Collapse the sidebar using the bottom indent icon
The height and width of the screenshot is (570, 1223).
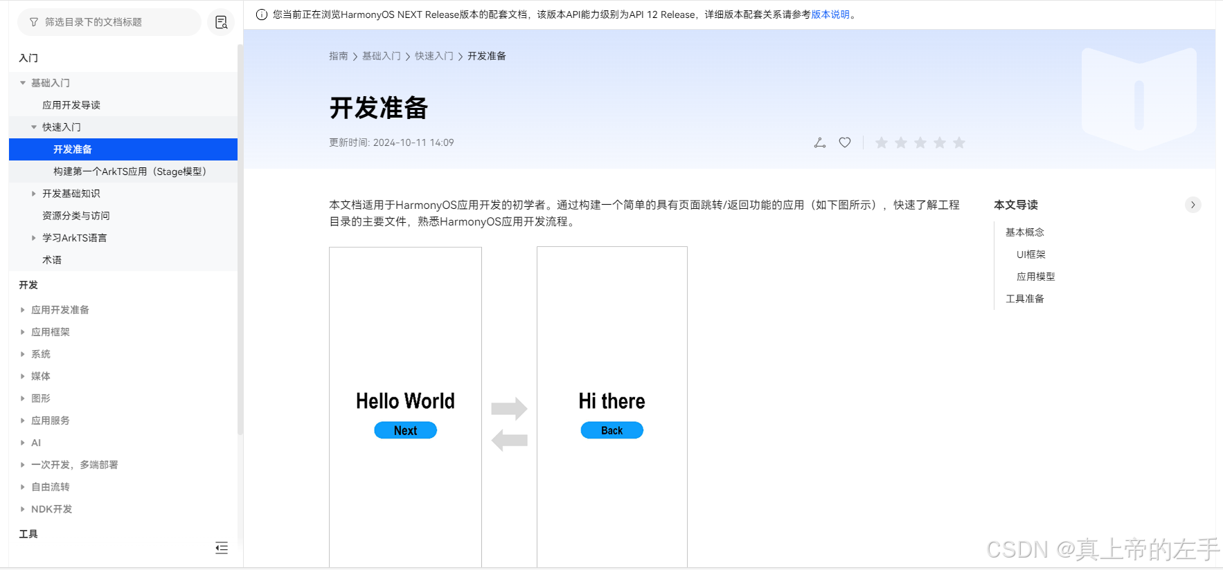[222, 549]
